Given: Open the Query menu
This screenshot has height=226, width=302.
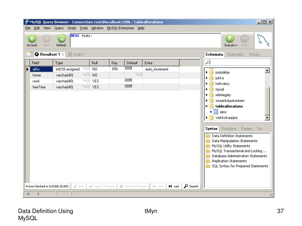Looking at the screenshot, I should pos(59,28).
